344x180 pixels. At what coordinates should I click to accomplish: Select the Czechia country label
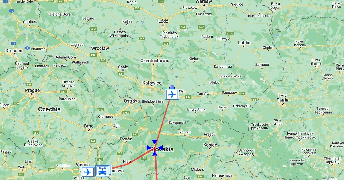(49, 109)
